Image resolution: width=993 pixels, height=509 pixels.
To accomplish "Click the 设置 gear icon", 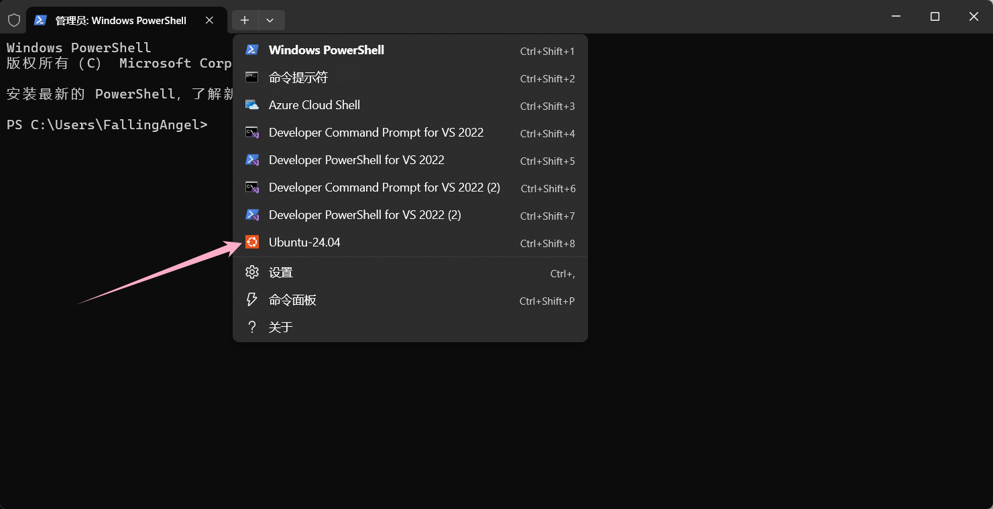I will 252,272.
